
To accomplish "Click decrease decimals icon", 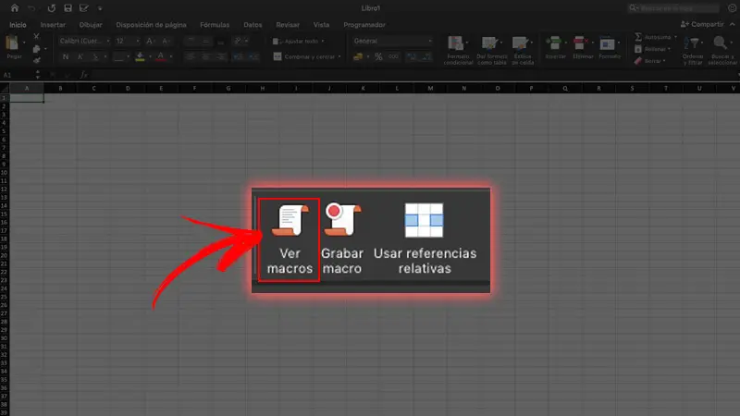I will tap(426, 56).
